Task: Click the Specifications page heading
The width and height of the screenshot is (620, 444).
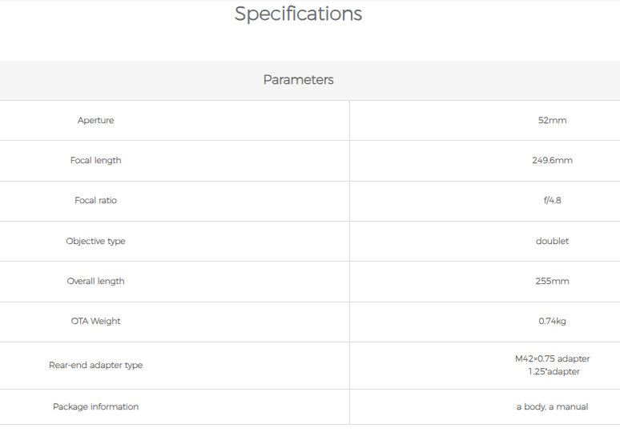Action: [x=298, y=14]
